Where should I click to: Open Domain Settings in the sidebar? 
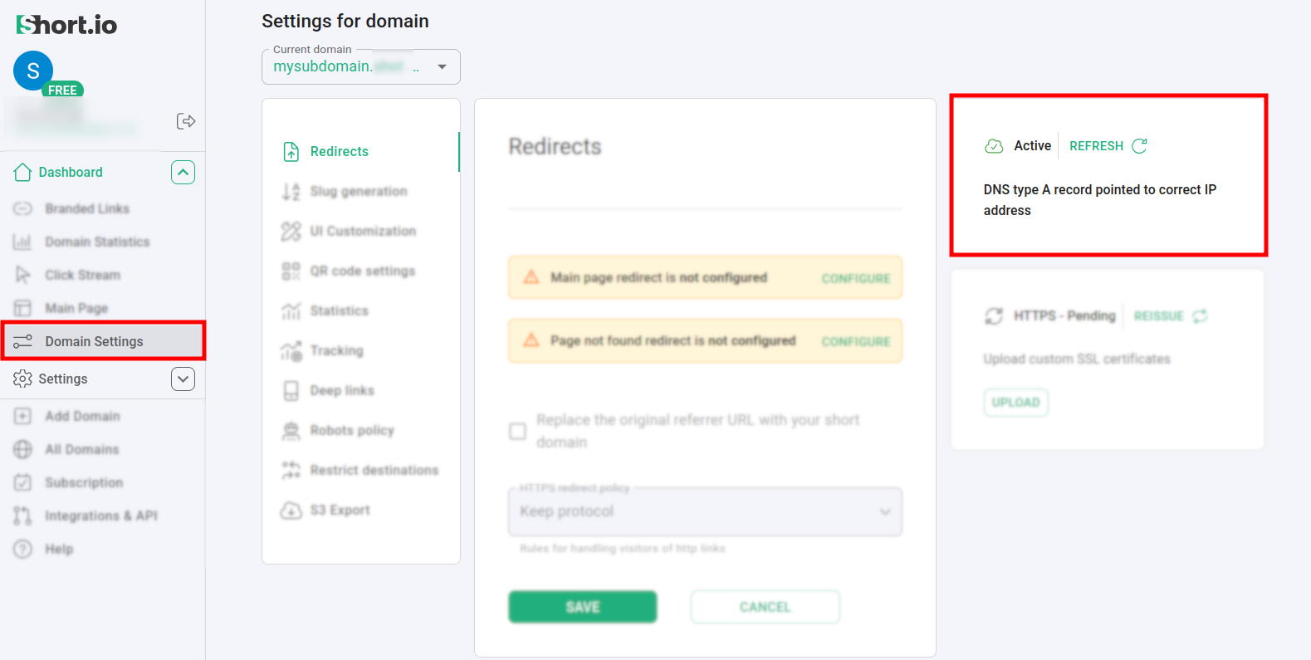point(94,341)
